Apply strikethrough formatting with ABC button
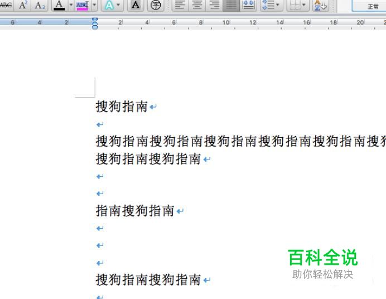The width and height of the screenshot is (386, 299). pos(6,5)
